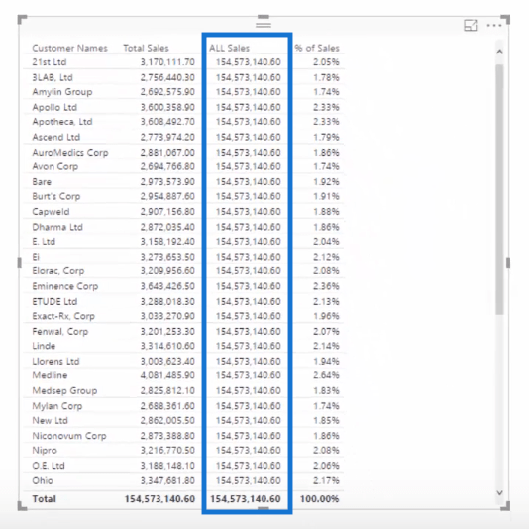Select Burt's Corp customer name

tap(56, 196)
